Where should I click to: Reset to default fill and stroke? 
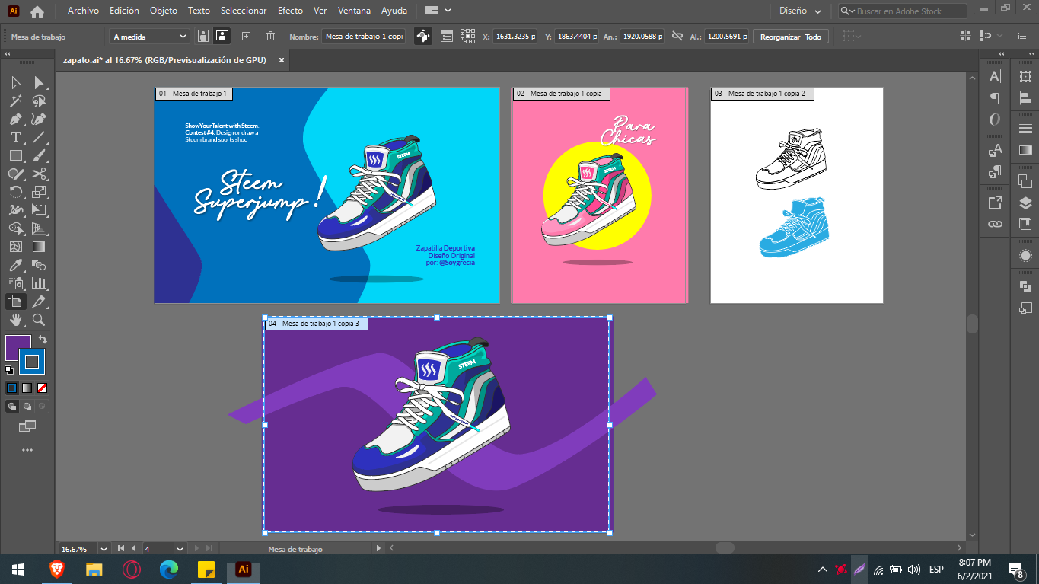pos(9,370)
